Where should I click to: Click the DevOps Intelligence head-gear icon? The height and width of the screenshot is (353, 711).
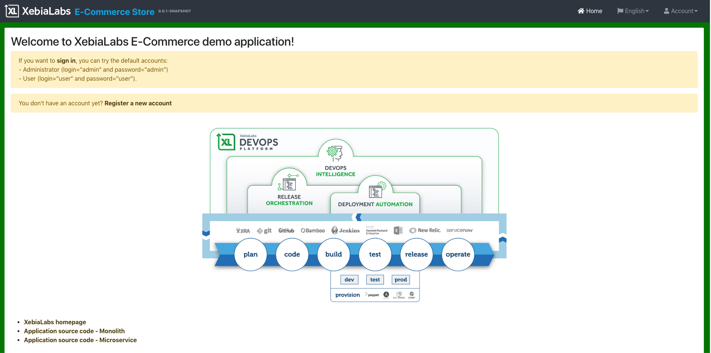tap(335, 153)
